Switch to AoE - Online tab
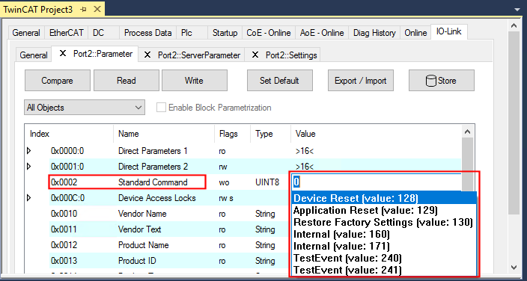This screenshot has width=527, height=281. (x=322, y=33)
